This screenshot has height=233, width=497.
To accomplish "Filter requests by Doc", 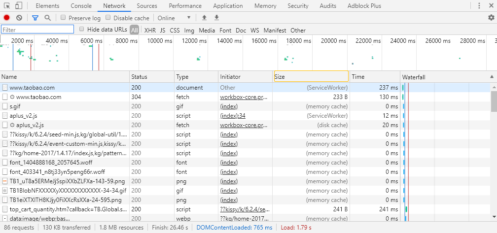I will [x=241, y=31].
